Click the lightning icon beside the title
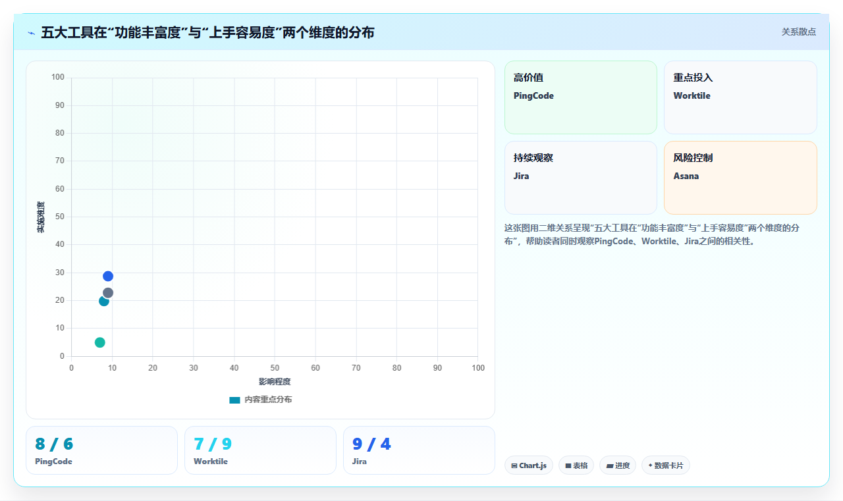Viewport: 843px width, 501px height. click(31, 33)
